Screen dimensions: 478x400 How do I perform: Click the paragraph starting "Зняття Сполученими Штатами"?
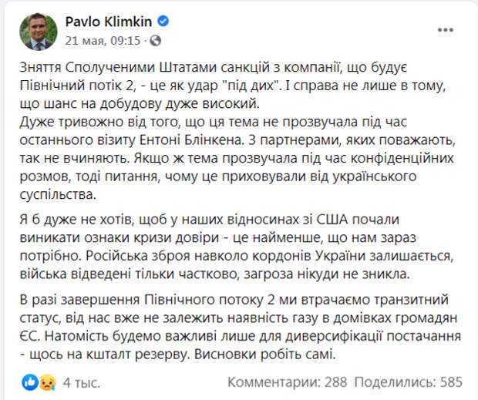(x=231, y=82)
